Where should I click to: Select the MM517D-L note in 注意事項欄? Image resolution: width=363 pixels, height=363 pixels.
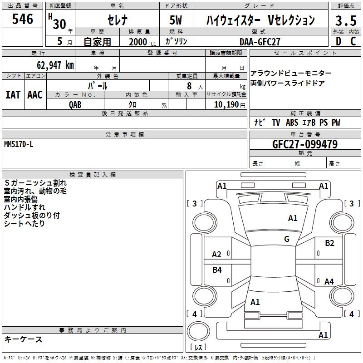coord(18,144)
